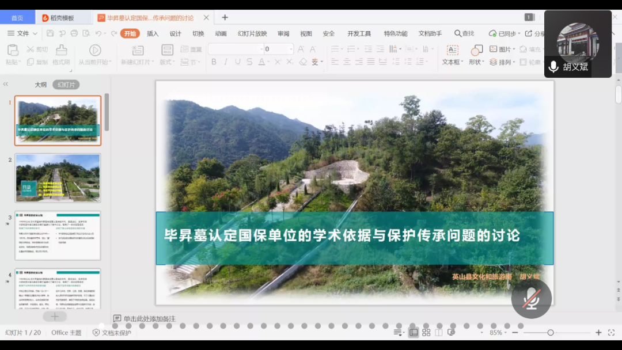
Task: Insert a Text Box (文本框)
Action: coord(452,55)
